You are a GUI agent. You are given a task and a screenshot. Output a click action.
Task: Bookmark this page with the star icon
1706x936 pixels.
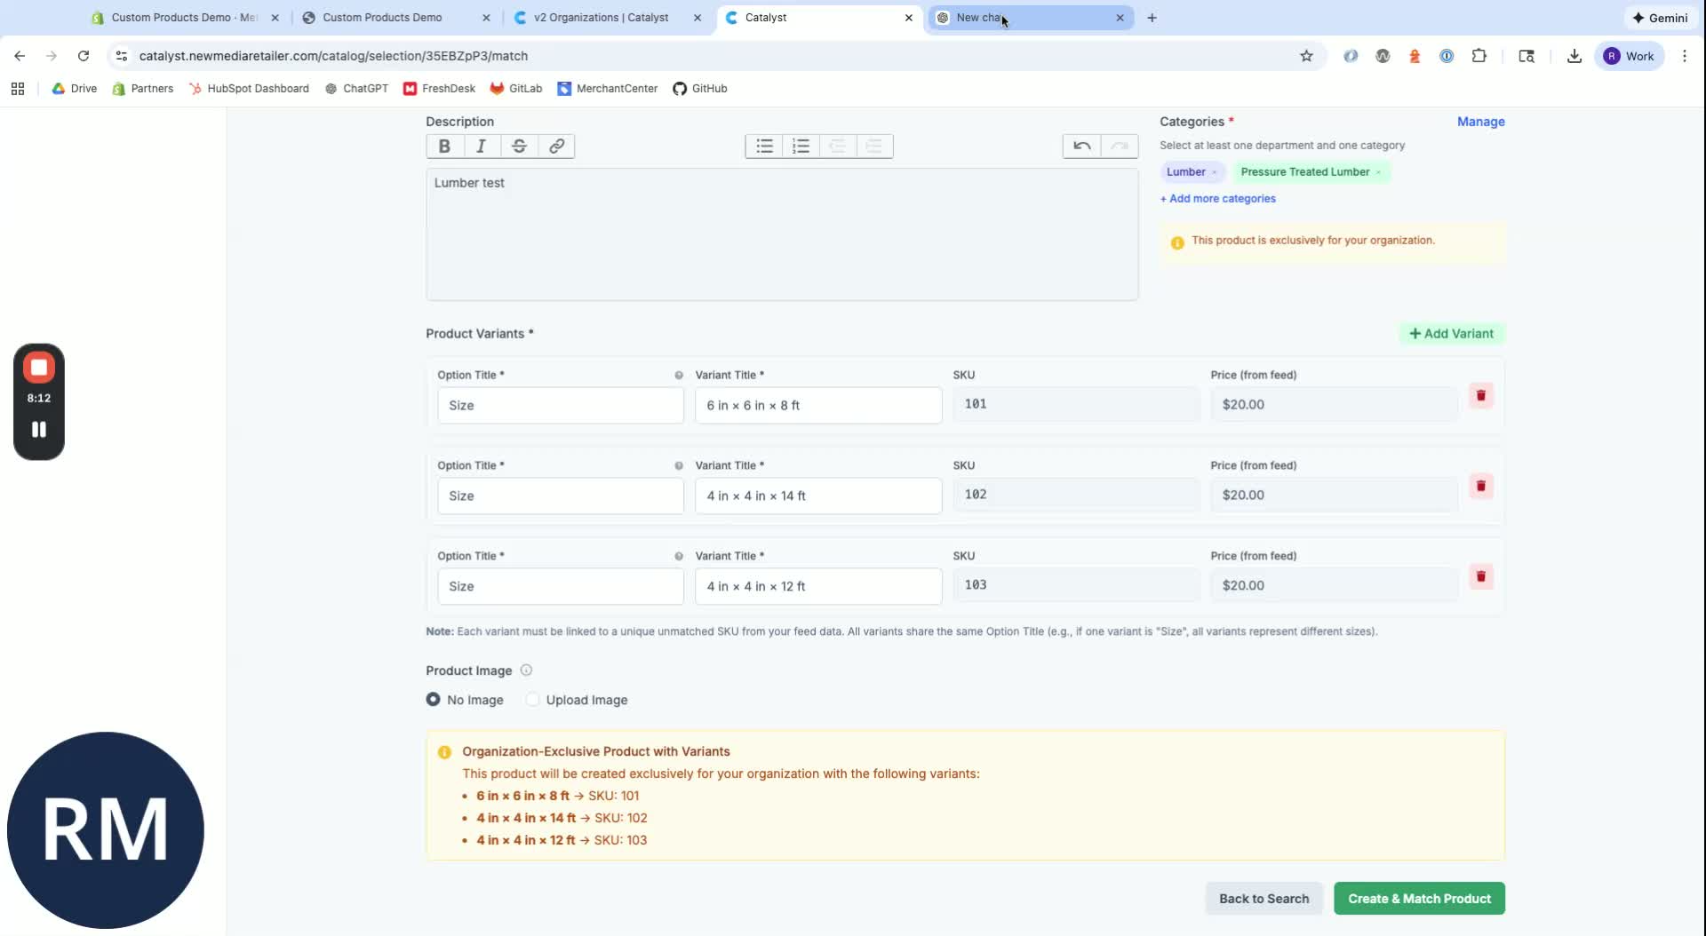click(x=1306, y=56)
